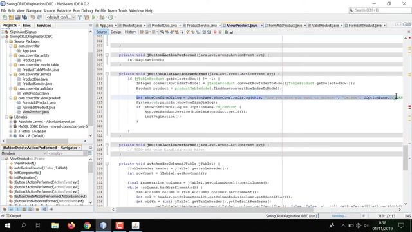Image resolution: width=412 pixels, height=232 pixels.
Task: Collapse the com.coverstar.service package
Action: click(x=11, y=75)
